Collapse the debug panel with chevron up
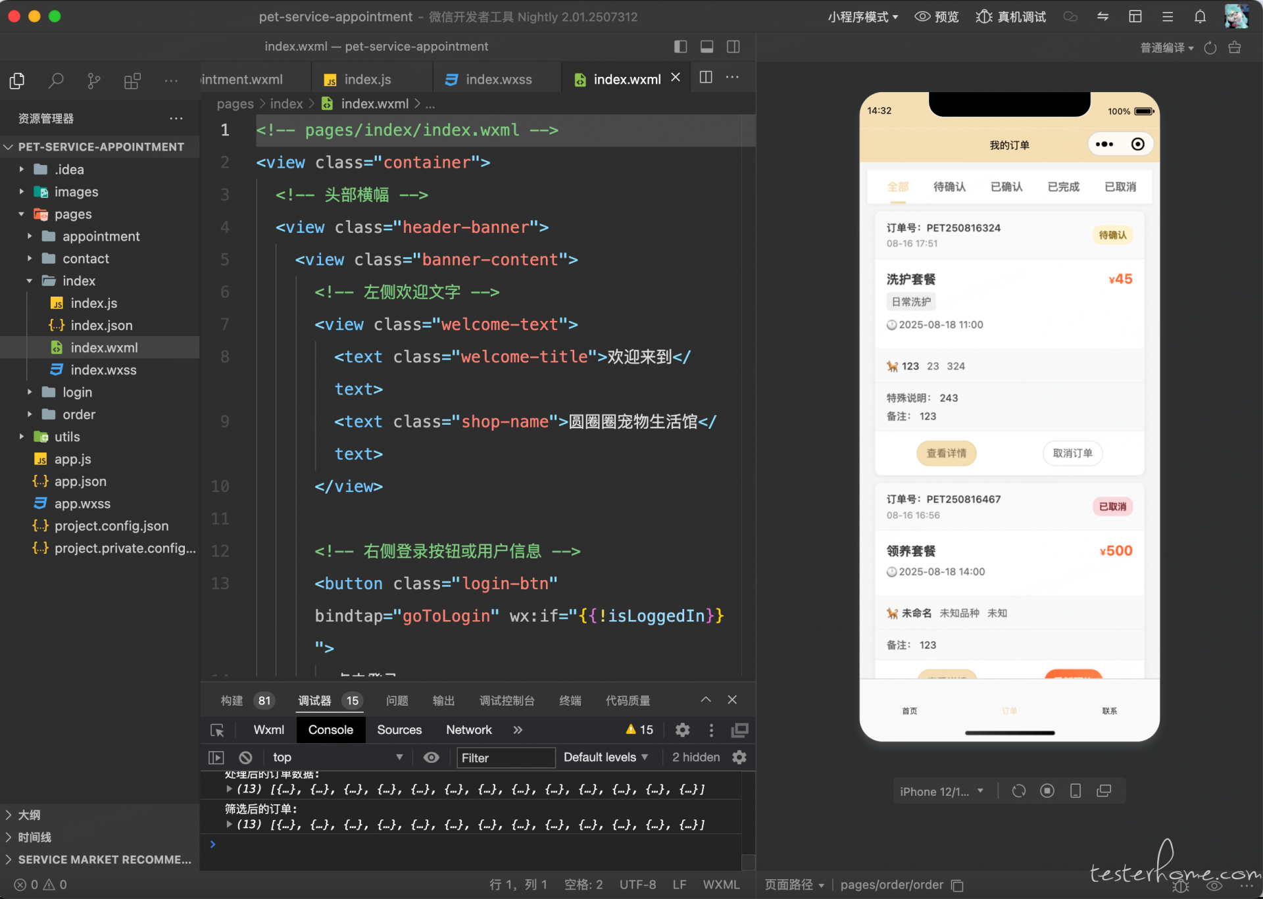Screen dimensions: 1263x899 click(706, 700)
